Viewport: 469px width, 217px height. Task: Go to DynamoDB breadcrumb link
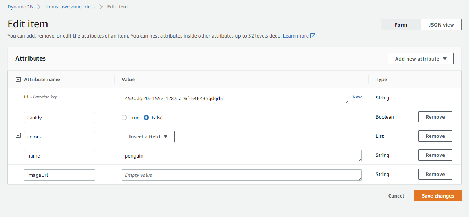coord(20,7)
